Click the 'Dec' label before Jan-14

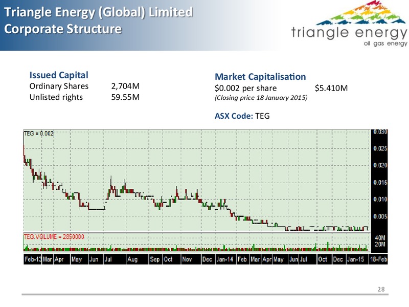pos(207,259)
